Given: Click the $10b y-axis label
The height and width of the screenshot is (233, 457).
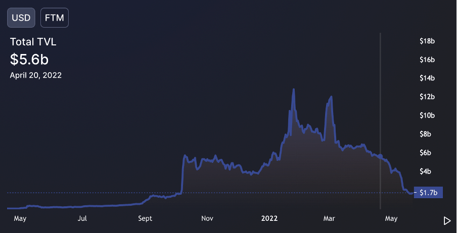Looking at the screenshot, I should coord(427,115).
